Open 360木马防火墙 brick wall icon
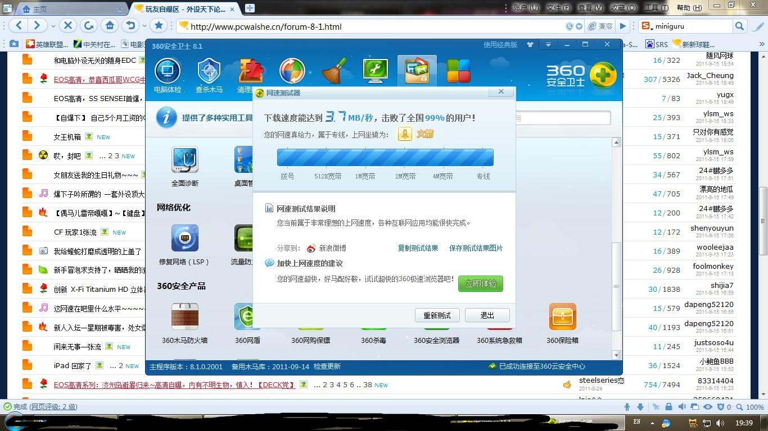 pos(185,323)
